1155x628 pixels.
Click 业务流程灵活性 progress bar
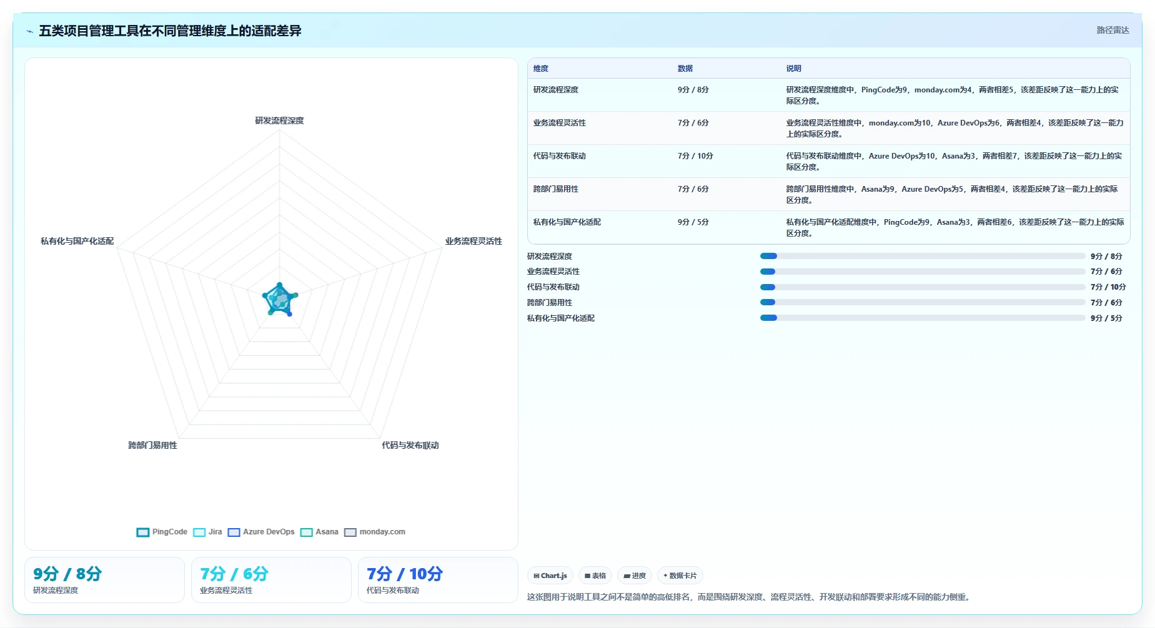pos(922,272)
